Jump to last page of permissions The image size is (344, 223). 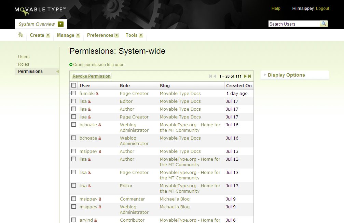tap(250, 76)
